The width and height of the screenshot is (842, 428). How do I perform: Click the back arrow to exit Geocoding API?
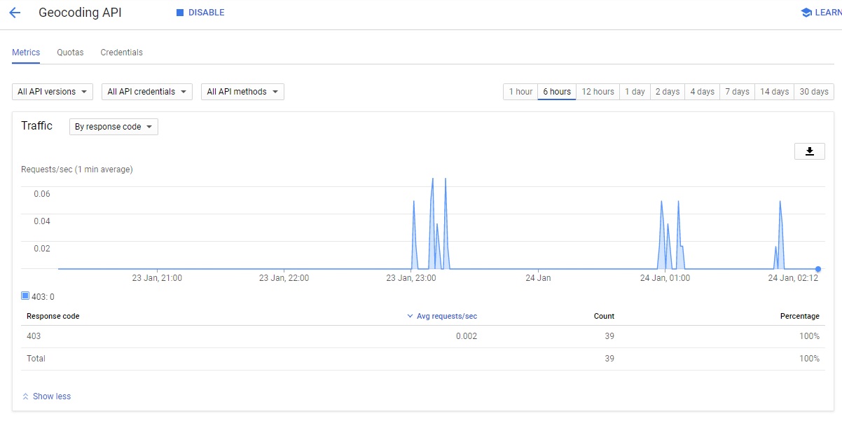[15, 12]
